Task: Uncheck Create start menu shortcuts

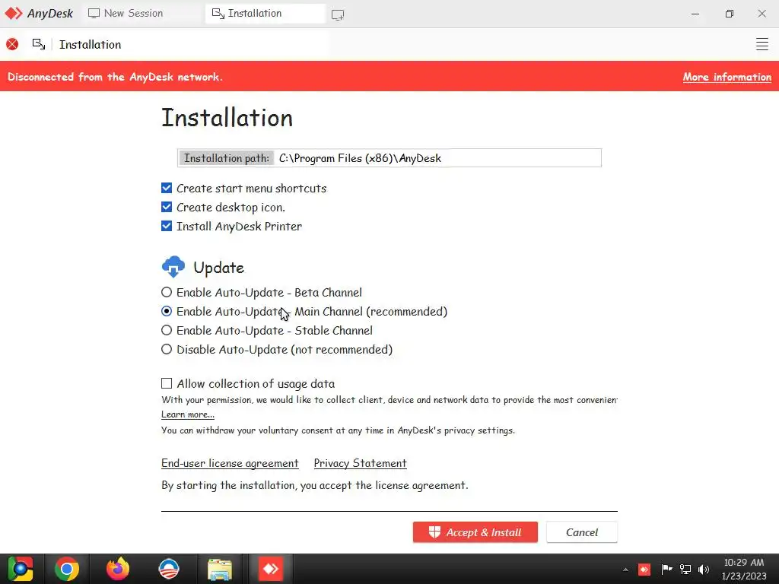Action: [x=167, y=189]
